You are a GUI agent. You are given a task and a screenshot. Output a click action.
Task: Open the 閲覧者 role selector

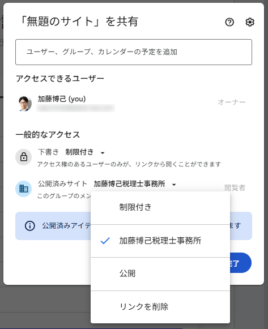235,187
